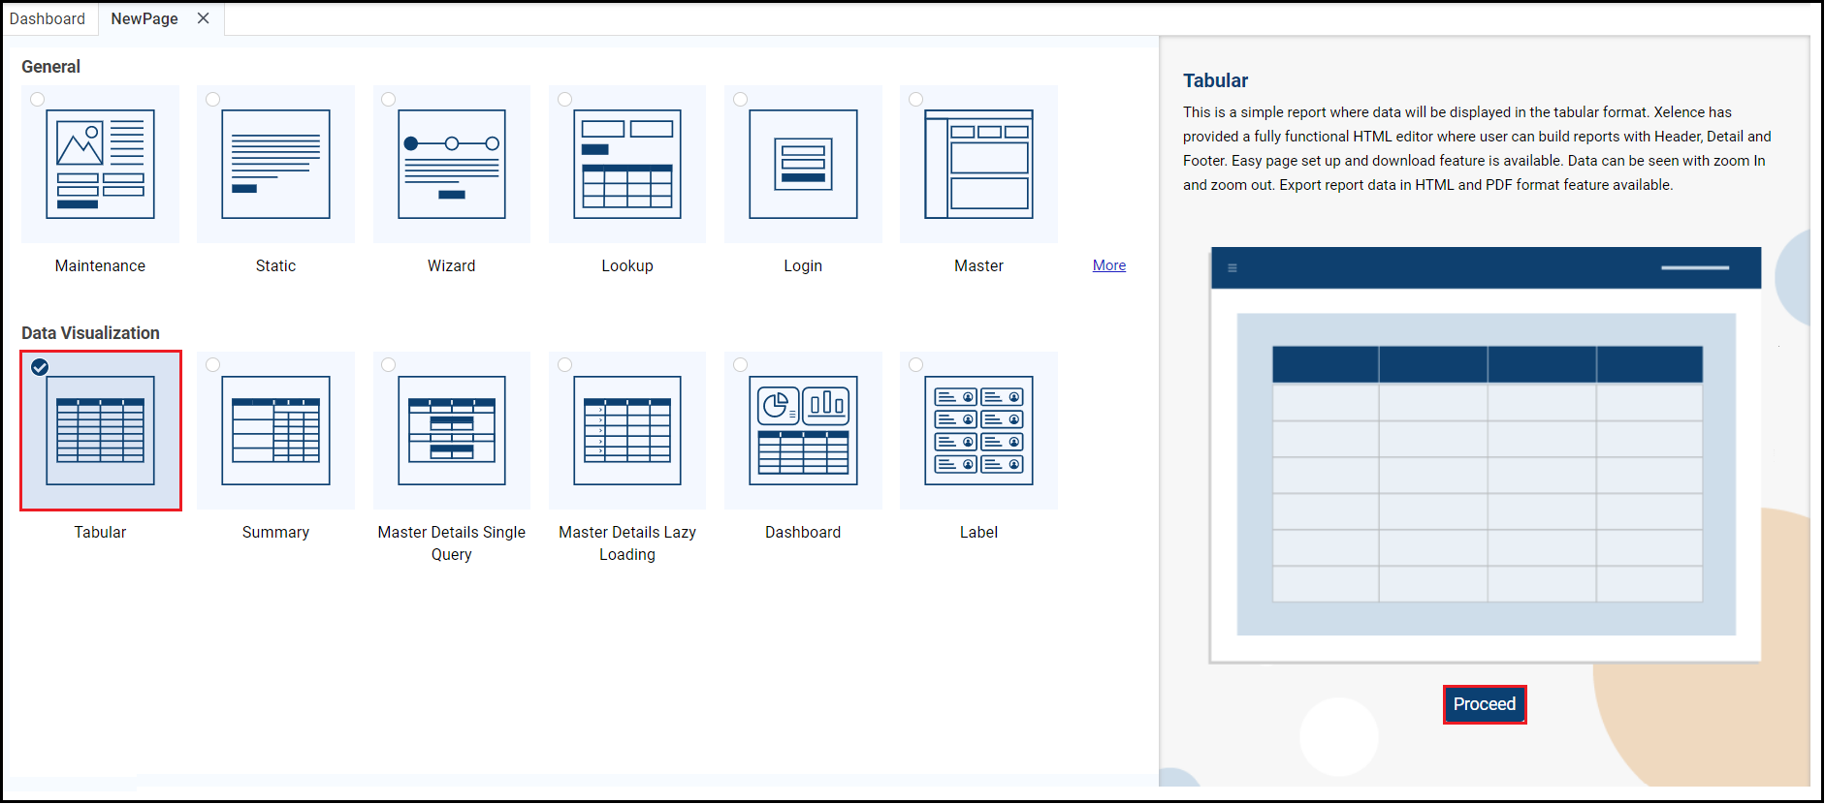Image resolution: width=1825 pixels, height=804 pixels.
Task: Toggle the Static radio button
Action: [x=212, y=99]
